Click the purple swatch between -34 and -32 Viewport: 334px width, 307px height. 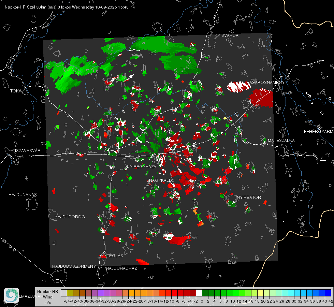coord(101,293)
